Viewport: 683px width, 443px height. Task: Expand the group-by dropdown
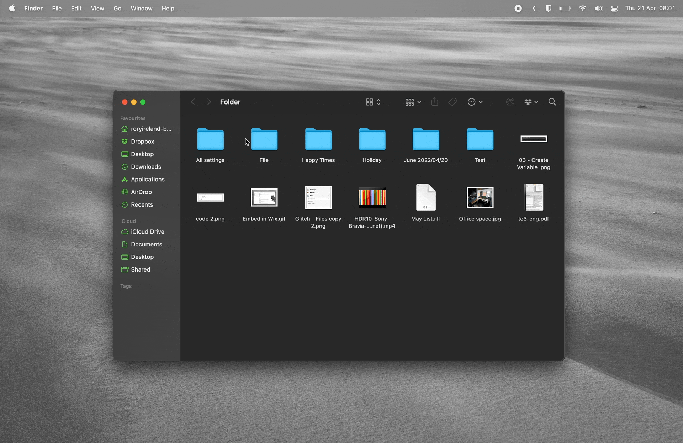pyautogui.click(x=413, y=102)
